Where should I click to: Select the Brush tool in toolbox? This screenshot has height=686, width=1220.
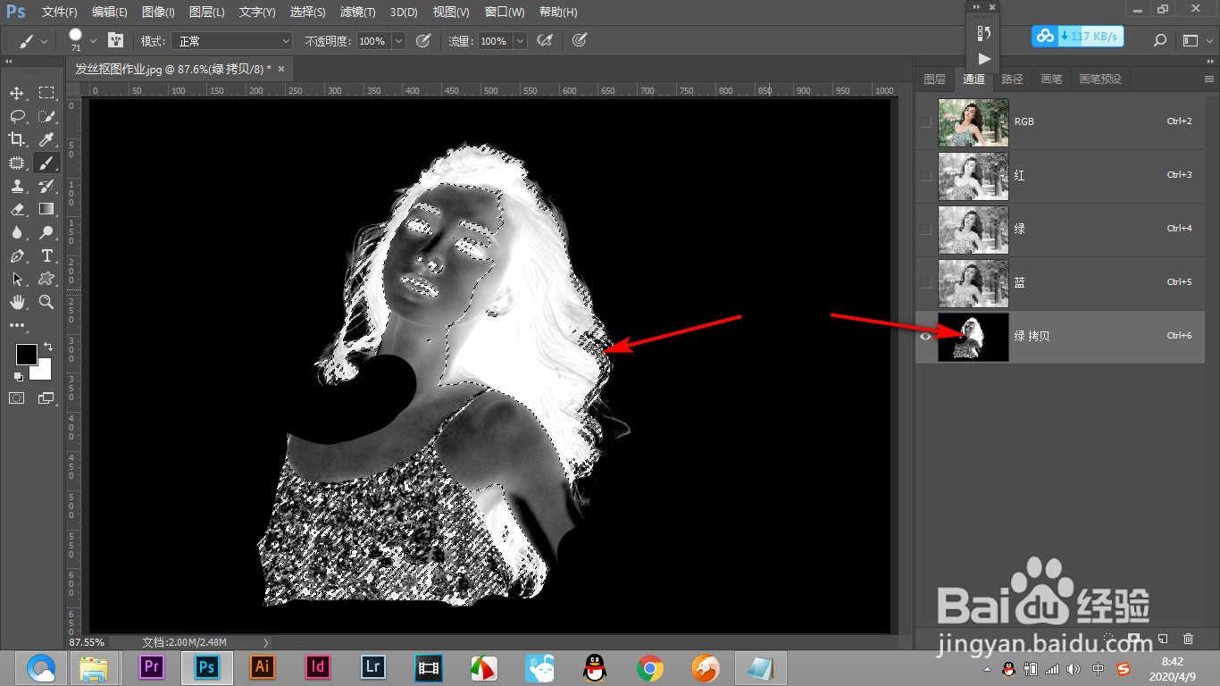(46, 163)
